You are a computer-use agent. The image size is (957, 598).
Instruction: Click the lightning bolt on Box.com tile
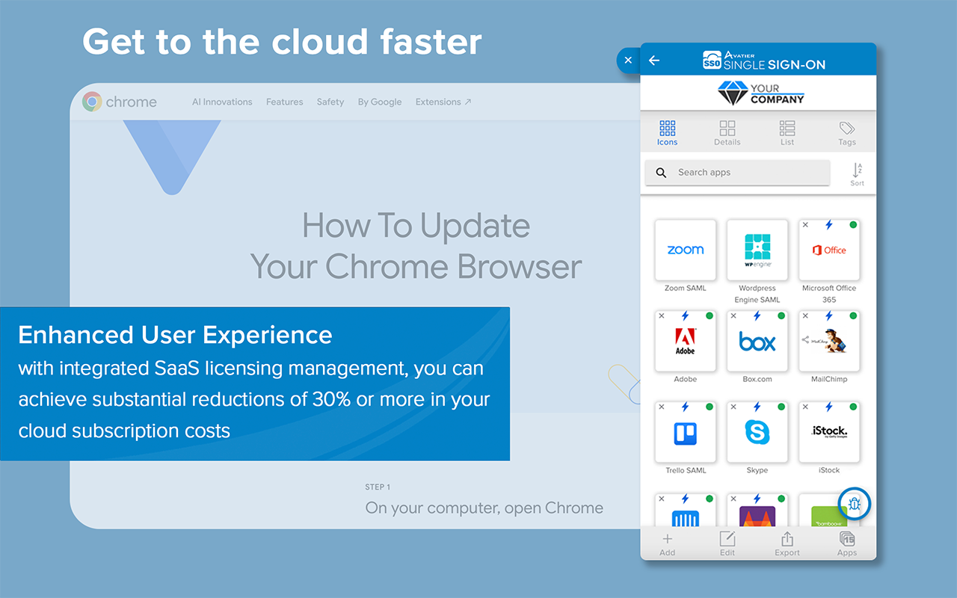click(x=757, y=316)
